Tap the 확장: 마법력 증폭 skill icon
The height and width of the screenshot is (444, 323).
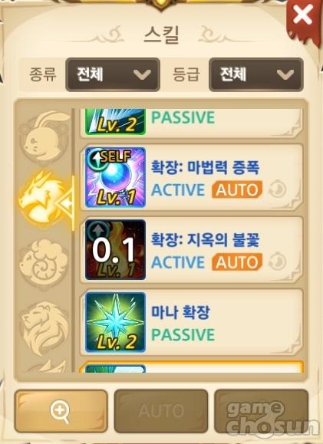point(116,177)
